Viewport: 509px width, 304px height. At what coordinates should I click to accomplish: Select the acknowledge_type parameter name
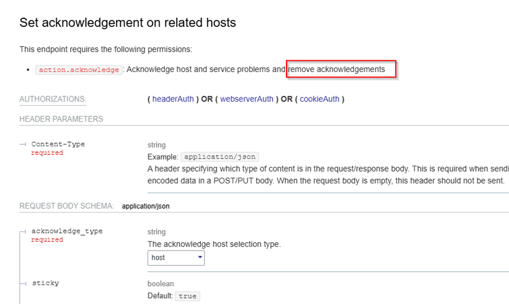coord(67,231)
